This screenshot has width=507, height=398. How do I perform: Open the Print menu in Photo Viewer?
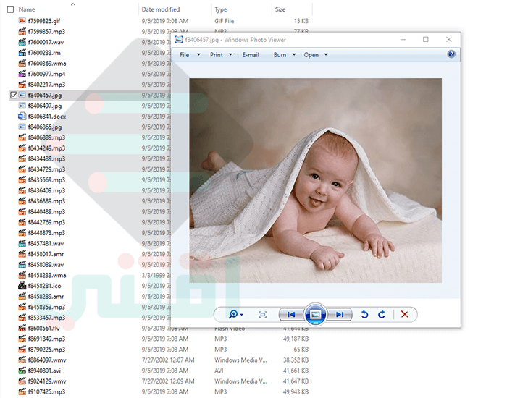(217, 55)
